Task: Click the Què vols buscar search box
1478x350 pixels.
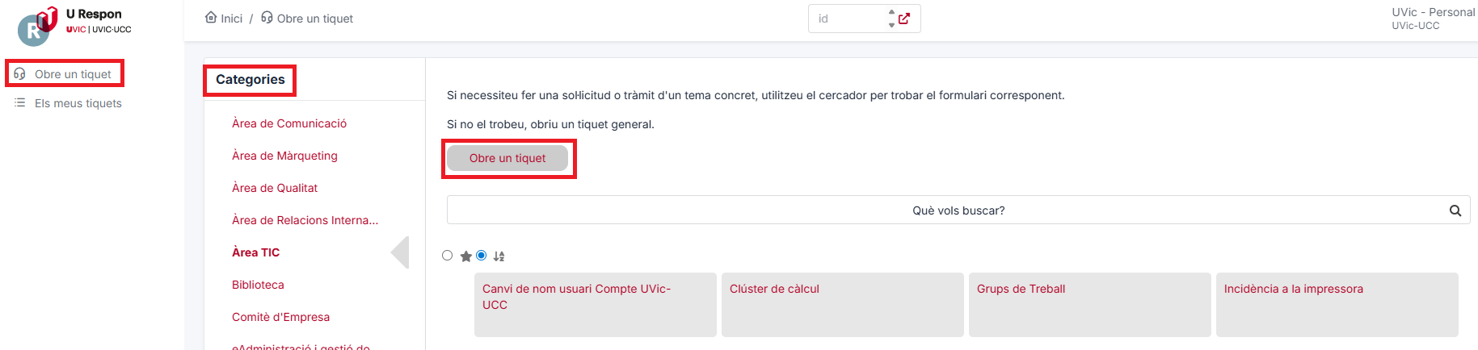Action: click(958, 210)
